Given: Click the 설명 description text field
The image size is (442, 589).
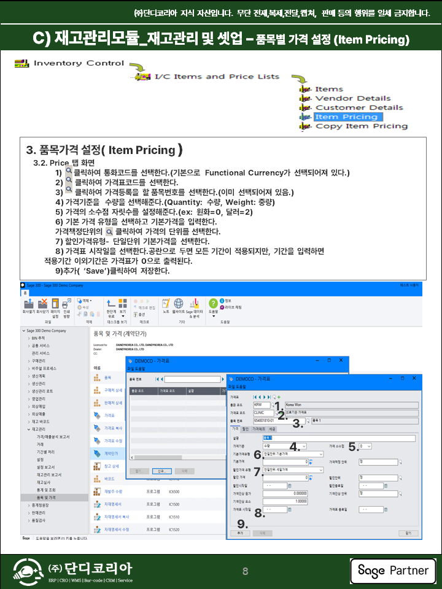Looking at the screenshot, I should pyautogui.click(x=339, y=438).
